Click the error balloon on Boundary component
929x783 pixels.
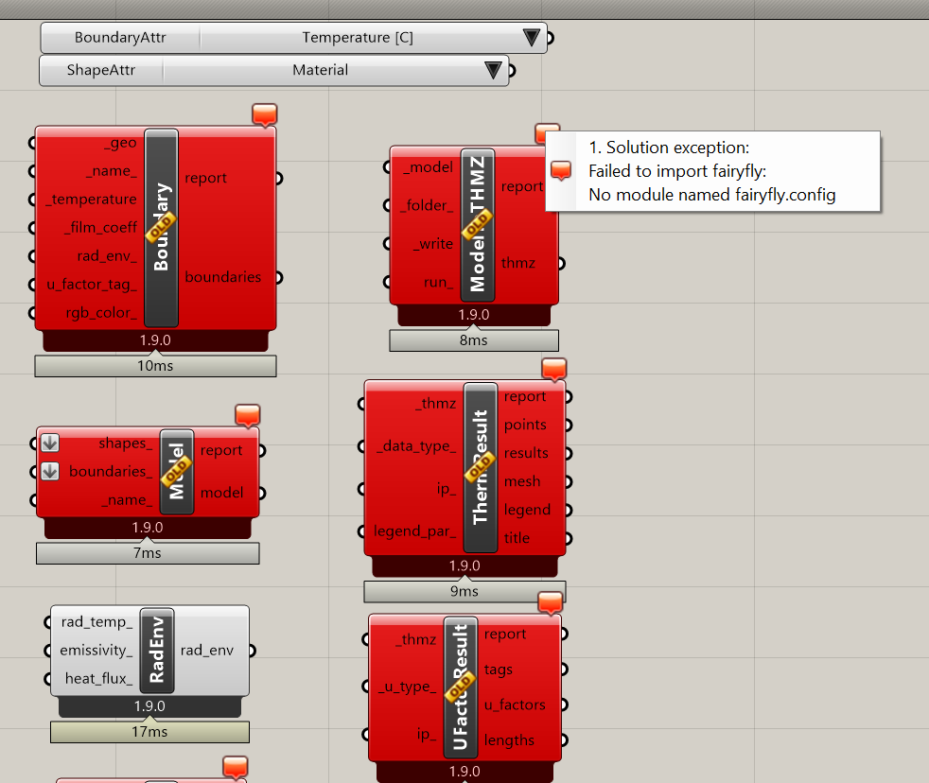pos(265,115)
